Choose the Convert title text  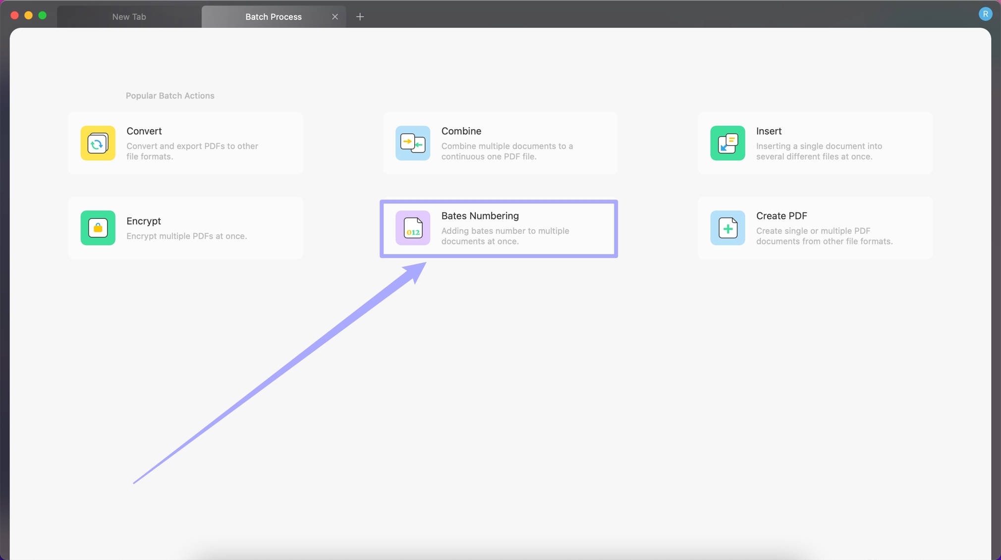(144, 131)
